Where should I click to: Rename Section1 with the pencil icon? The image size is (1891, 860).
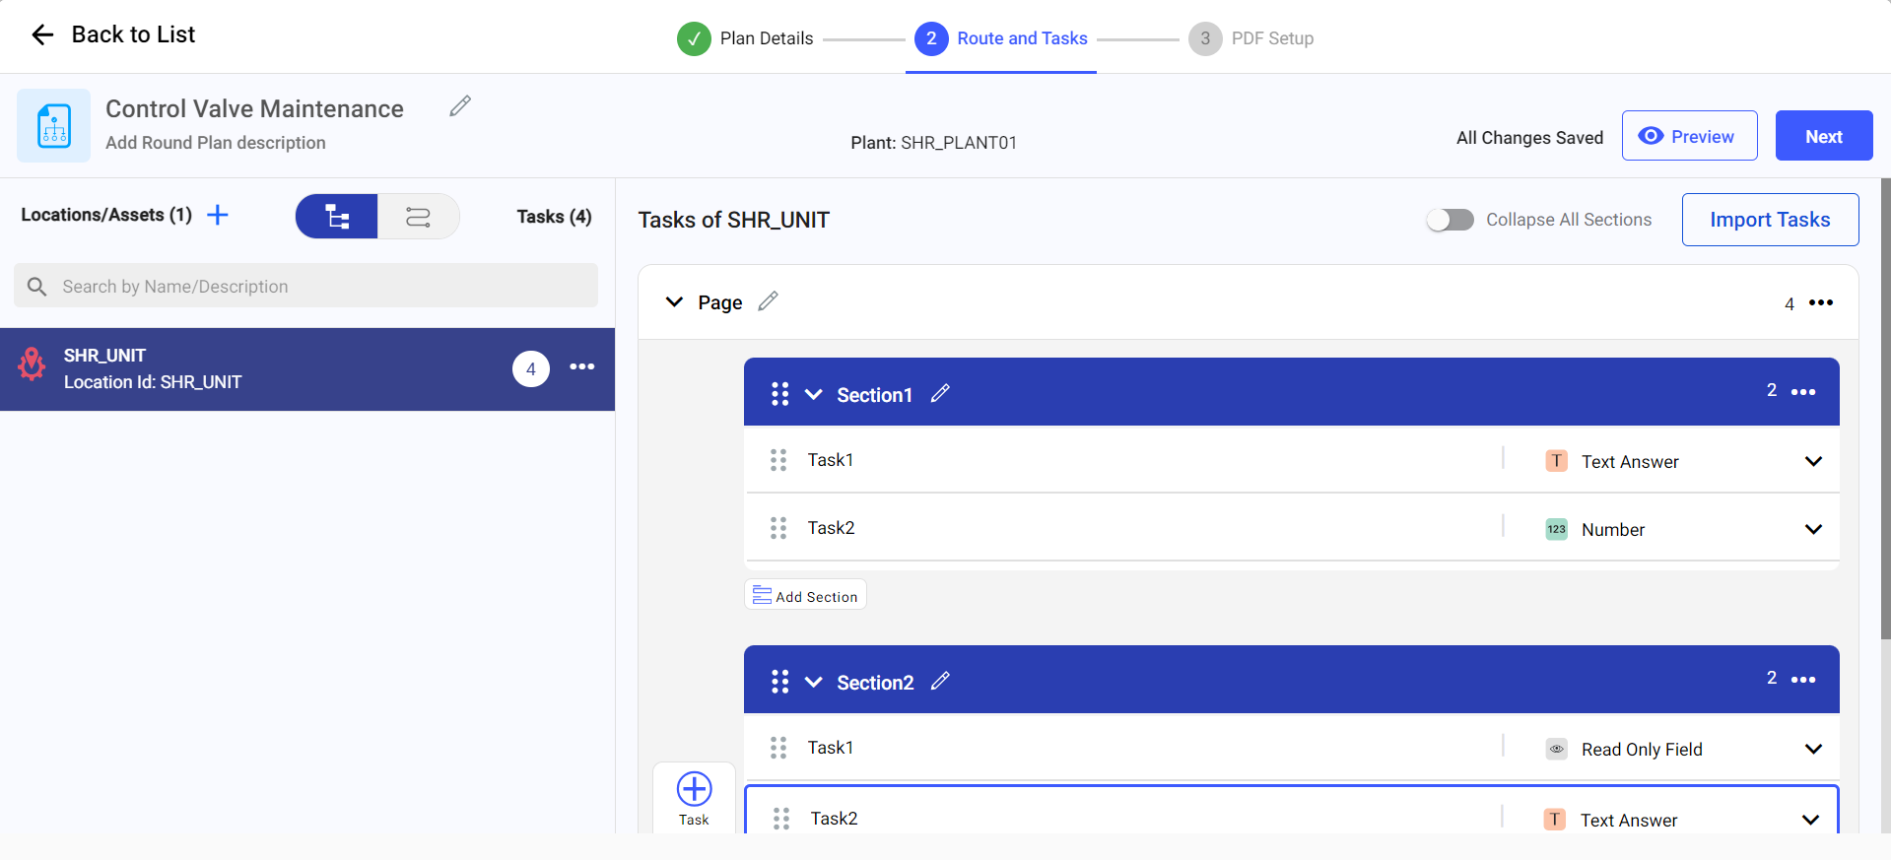(x=940, y=394)
